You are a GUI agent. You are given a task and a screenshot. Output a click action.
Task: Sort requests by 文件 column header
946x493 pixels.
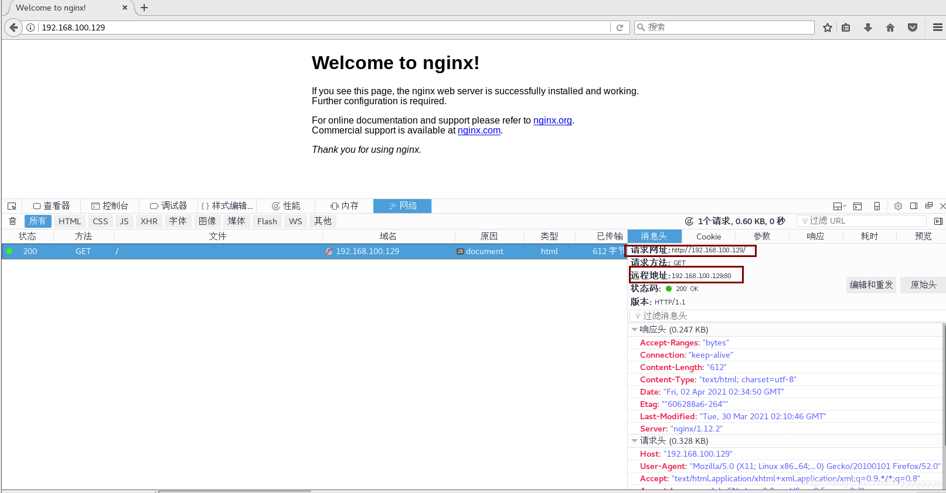pos(217,236)
